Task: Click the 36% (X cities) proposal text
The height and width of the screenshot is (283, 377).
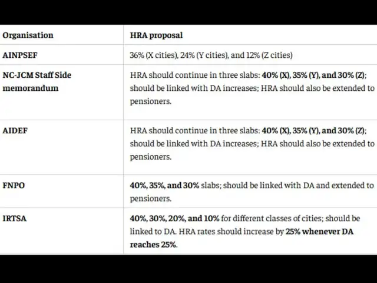Action: tap(154, 55)
